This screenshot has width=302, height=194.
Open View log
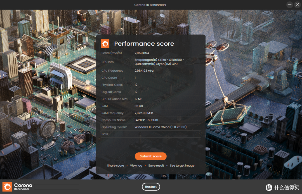pos(136,166)
